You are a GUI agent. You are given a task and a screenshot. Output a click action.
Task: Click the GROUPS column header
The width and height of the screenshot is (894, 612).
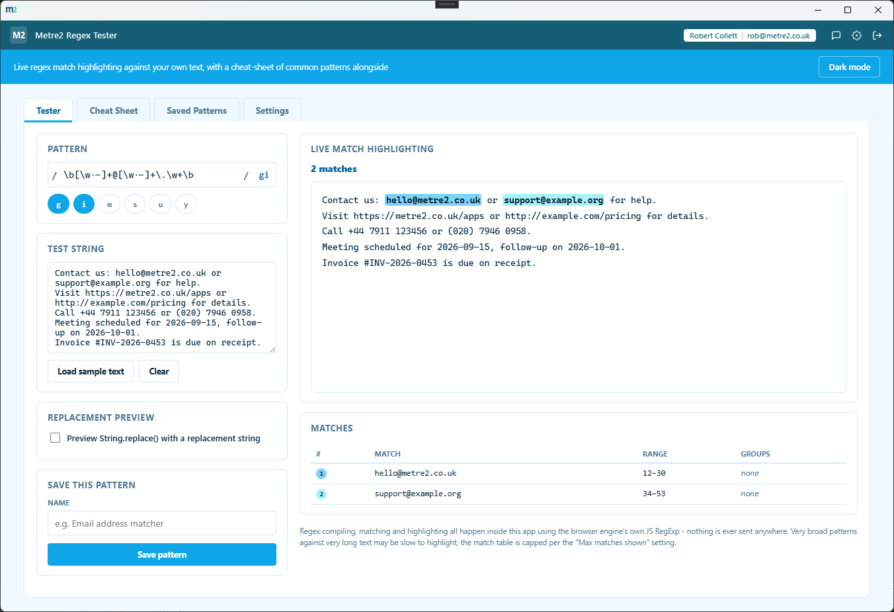[755, 454]
